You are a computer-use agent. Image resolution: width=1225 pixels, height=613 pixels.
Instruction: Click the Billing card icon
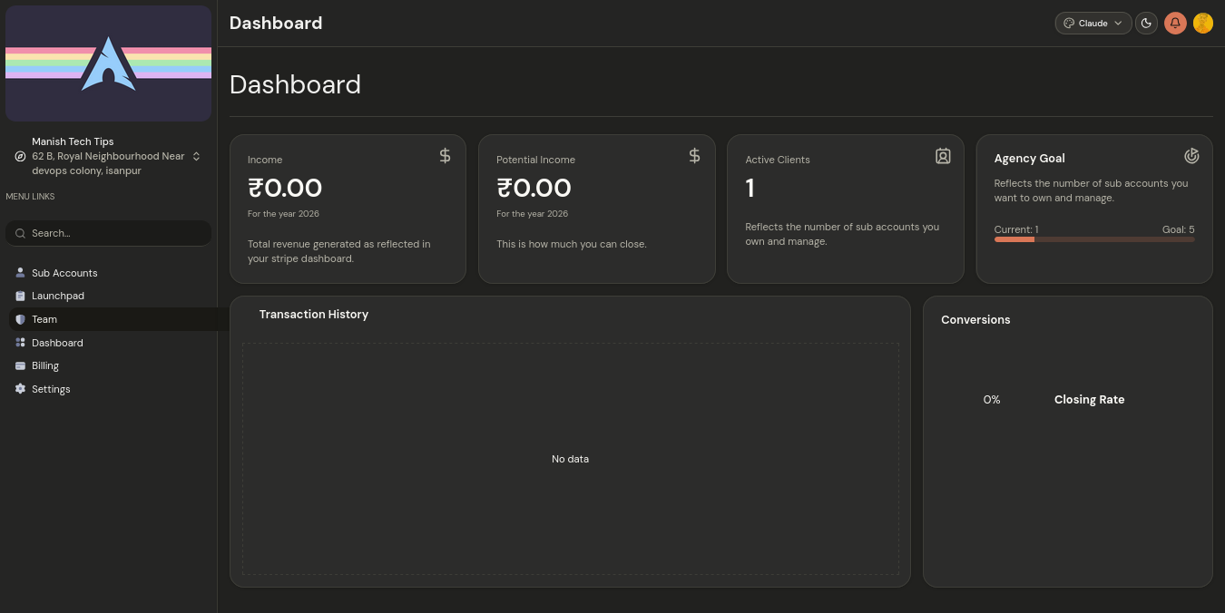(x=20, y=365)
